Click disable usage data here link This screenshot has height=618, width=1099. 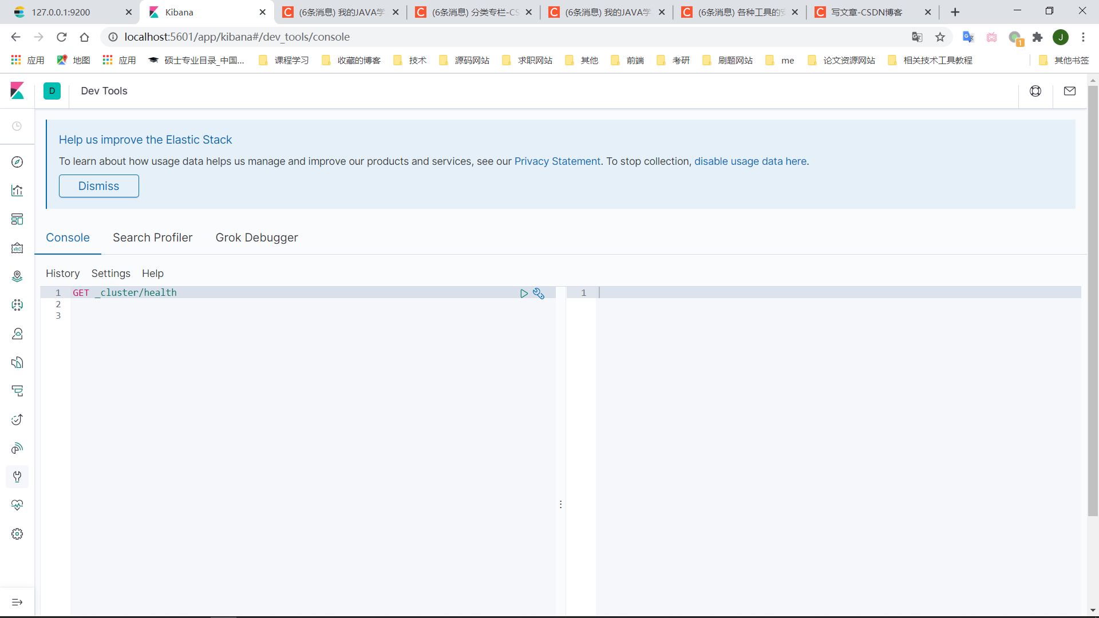point(750,161)
